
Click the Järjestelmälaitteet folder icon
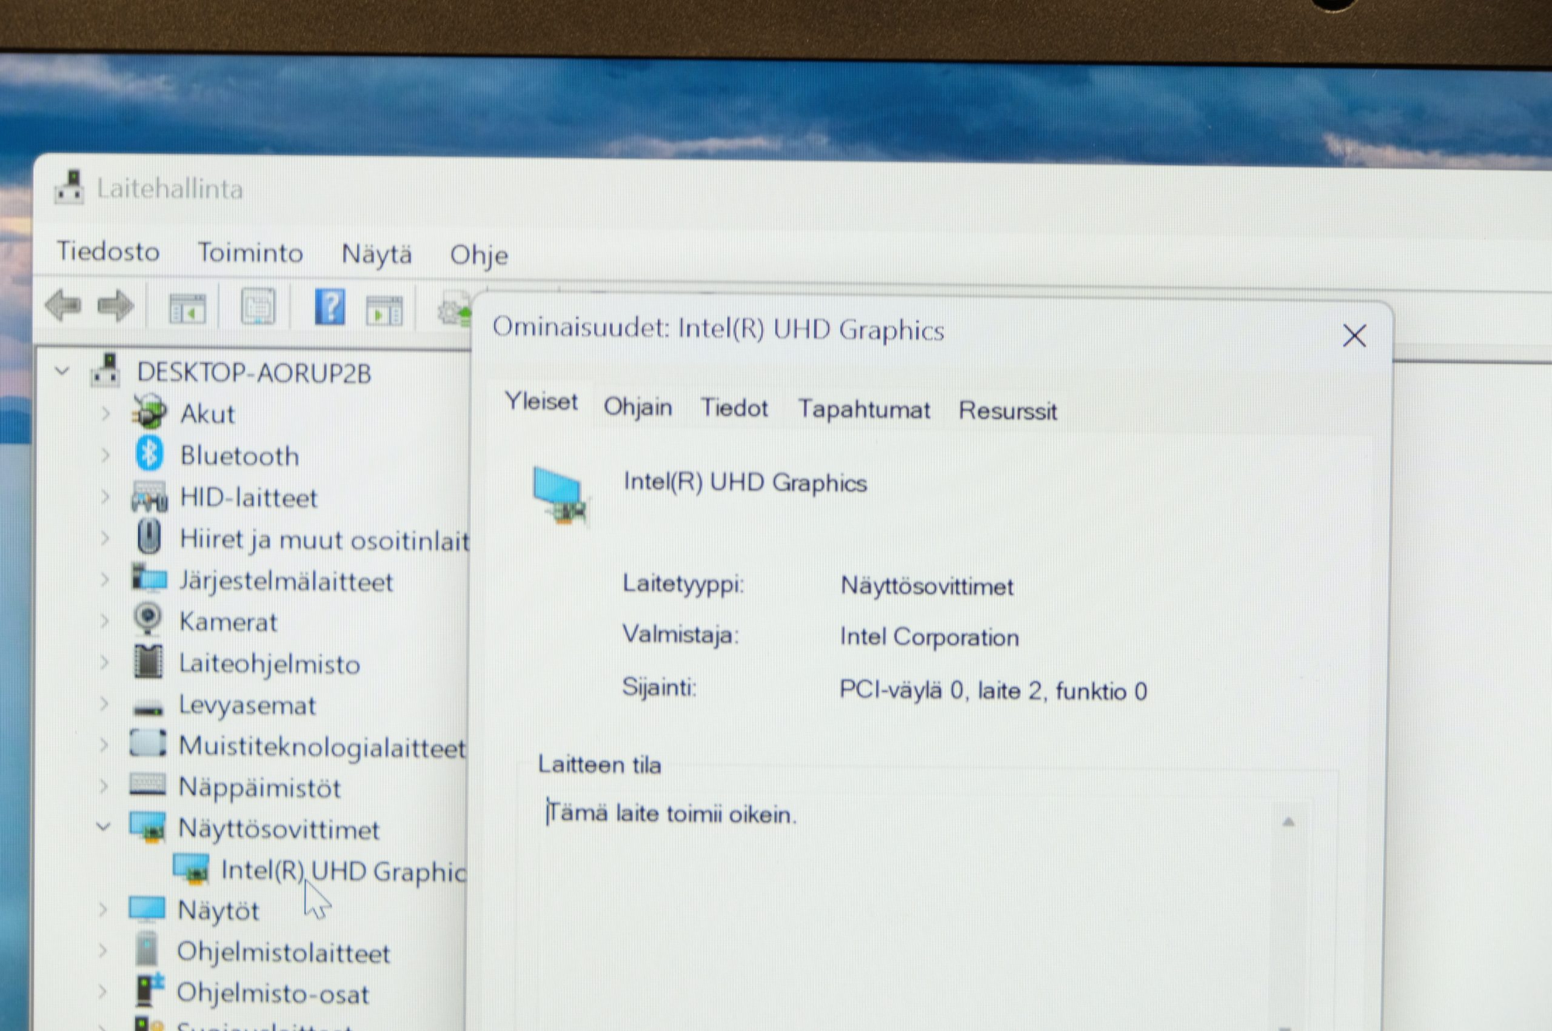149,578
